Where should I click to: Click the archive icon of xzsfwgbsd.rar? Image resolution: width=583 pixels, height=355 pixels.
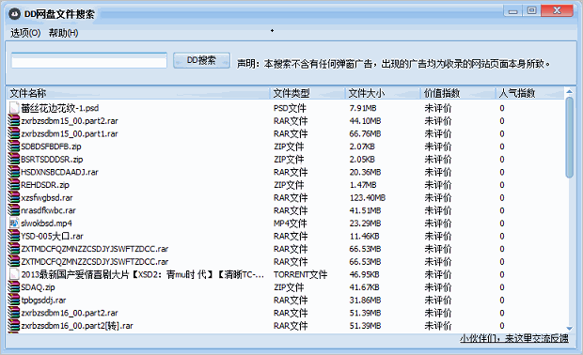(x=14, y=197)
